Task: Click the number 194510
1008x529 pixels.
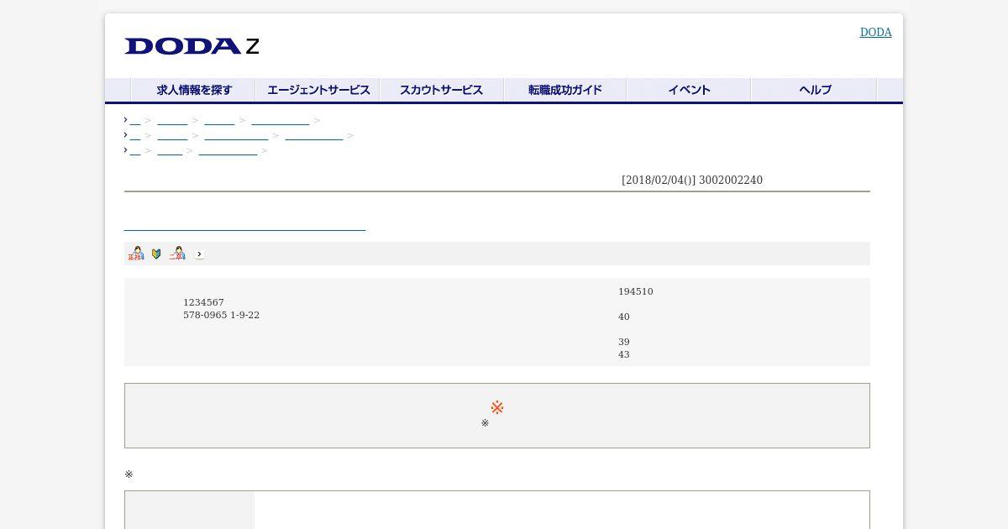Action: click(636, 291)
